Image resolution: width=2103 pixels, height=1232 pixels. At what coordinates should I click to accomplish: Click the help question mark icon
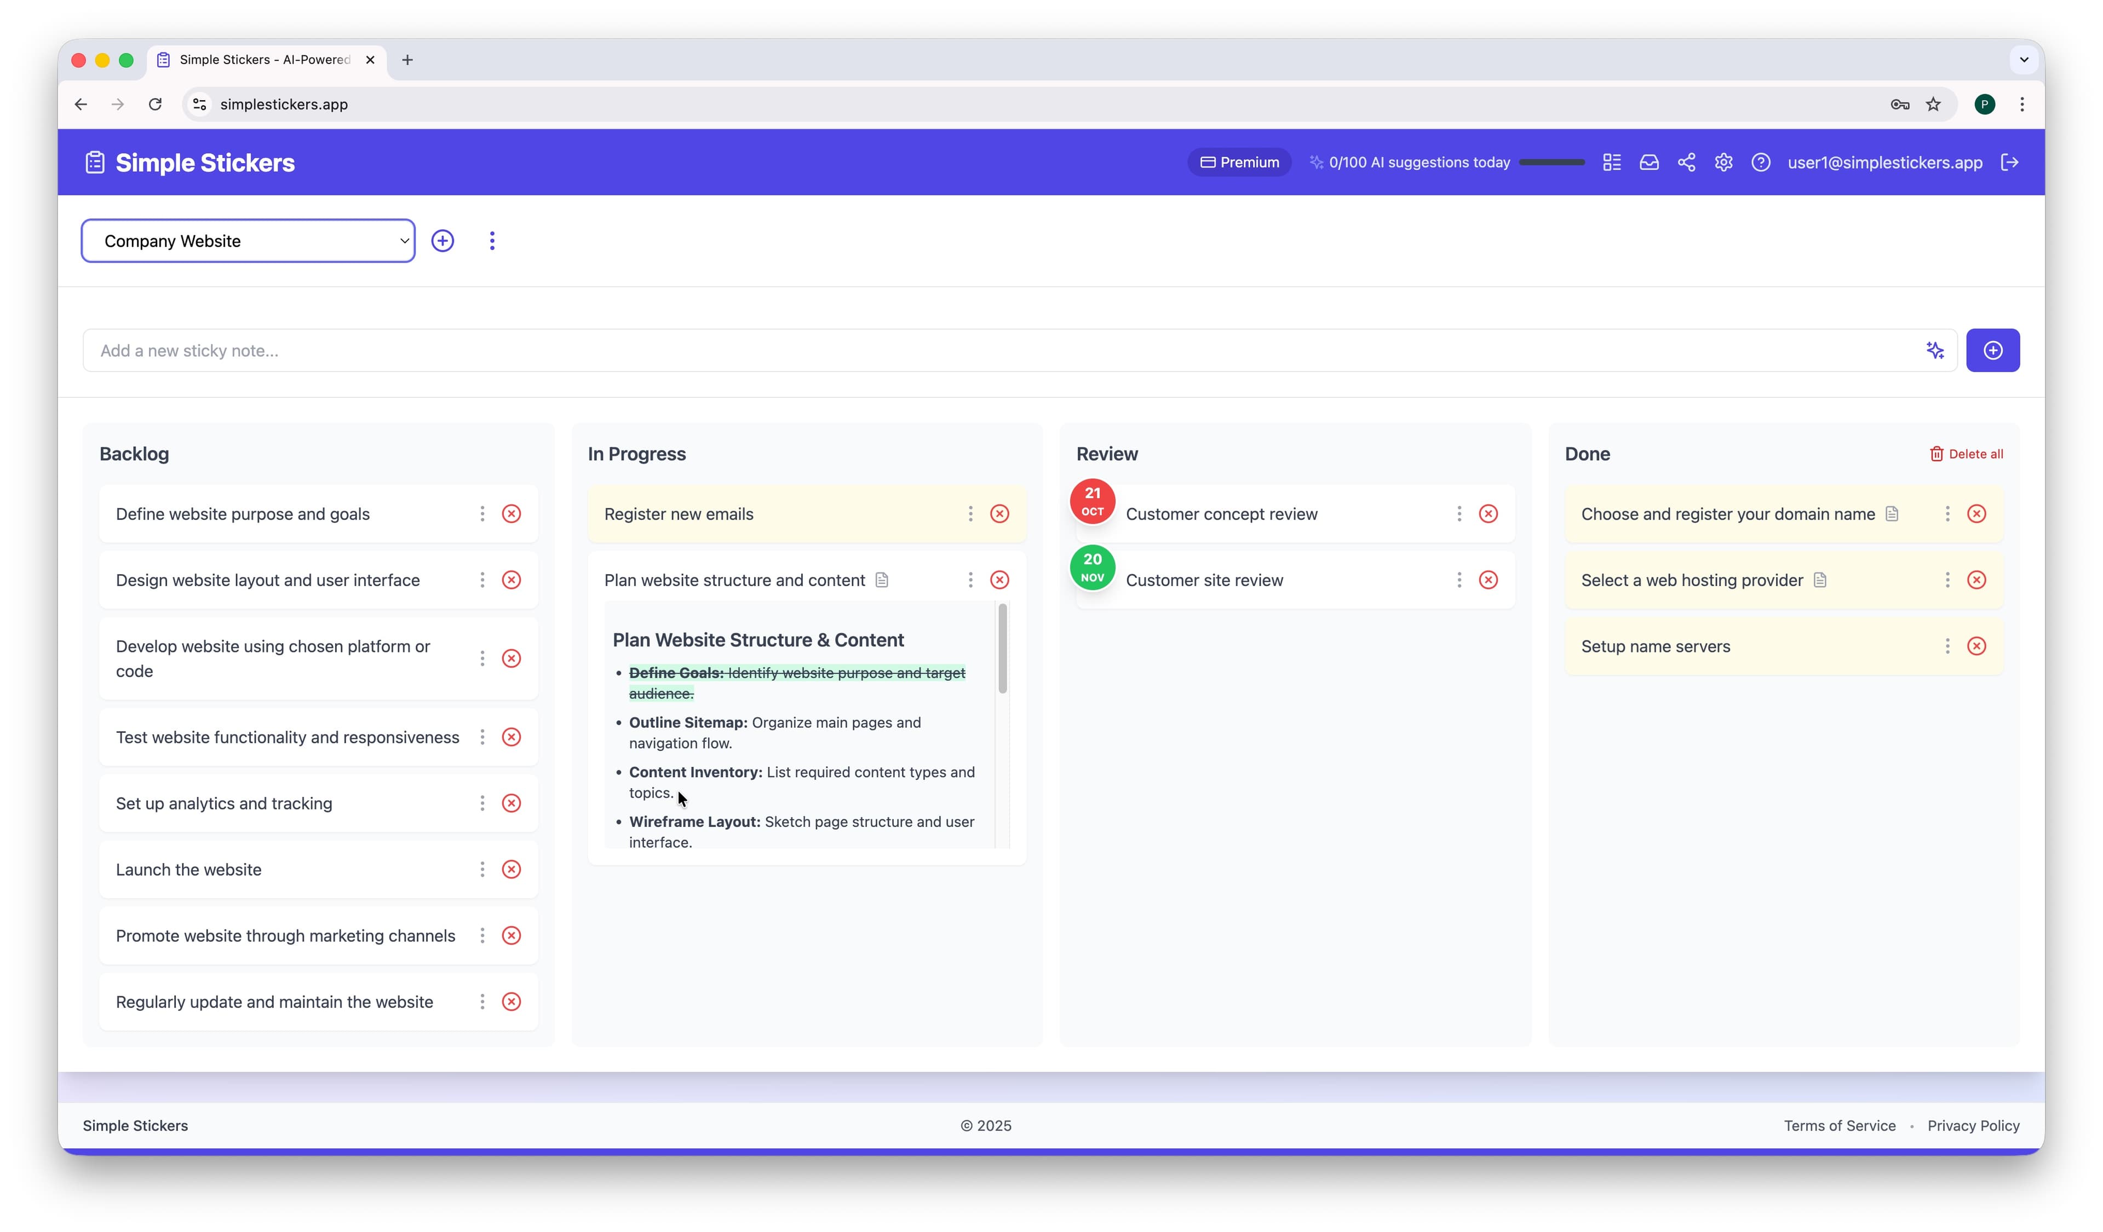(1760, 163)
